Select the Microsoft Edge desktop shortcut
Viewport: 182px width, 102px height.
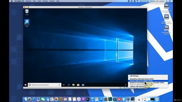[x=27, y=23]
